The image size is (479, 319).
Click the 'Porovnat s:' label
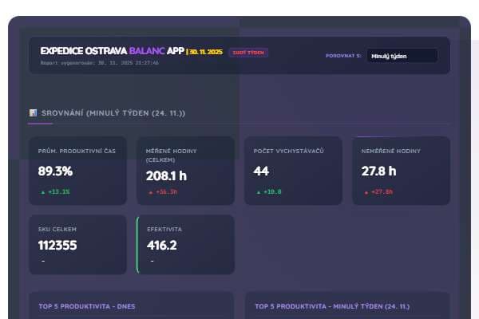(343, 56)
